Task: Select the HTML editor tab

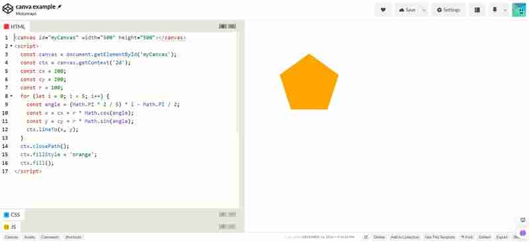Action: [x=15, y=26]
